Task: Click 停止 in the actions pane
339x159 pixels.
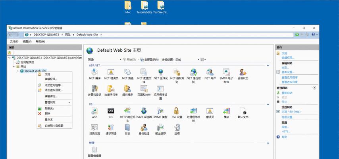Action: pyautogui.click(x=284, y=102)
